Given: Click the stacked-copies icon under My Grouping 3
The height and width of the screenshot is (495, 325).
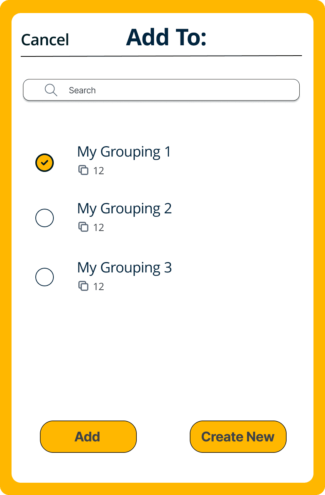Looking at the screenshot, I should [83, 286].
